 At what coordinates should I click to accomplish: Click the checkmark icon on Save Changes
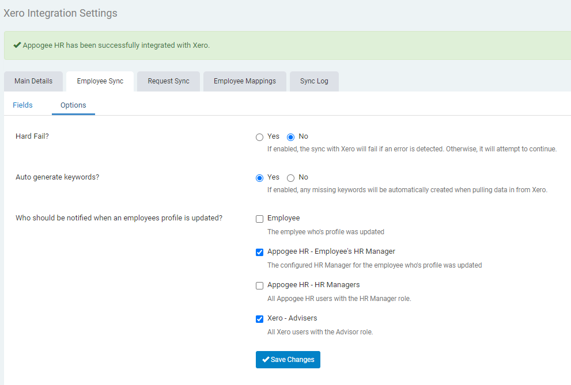pos(265,359)
